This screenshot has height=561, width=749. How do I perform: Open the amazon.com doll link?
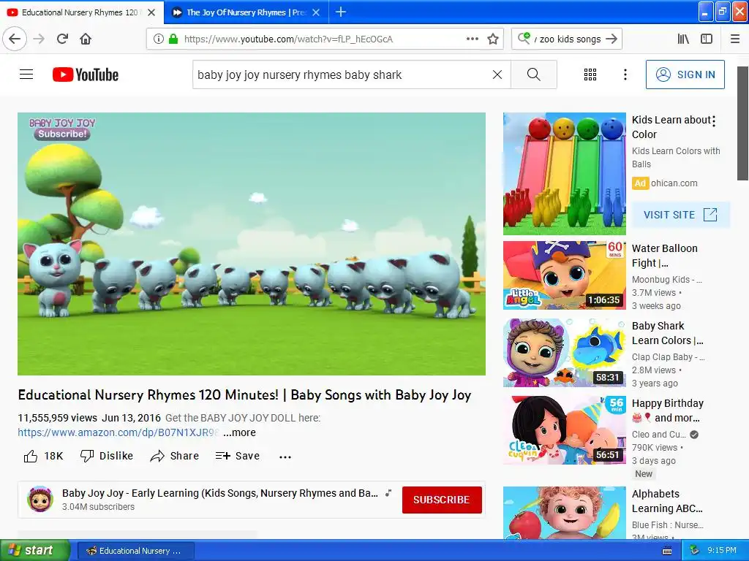[x=118, y=432]
